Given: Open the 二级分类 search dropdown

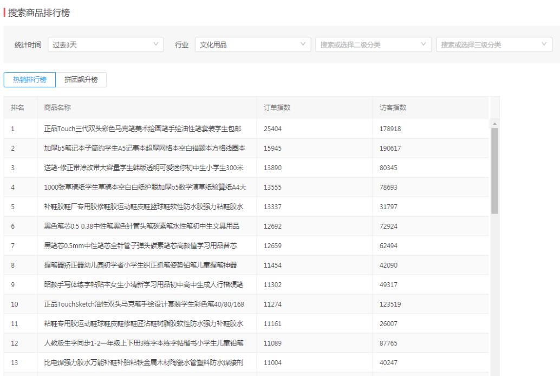Looking at the screenshot, I should click(x=373, y=45).
